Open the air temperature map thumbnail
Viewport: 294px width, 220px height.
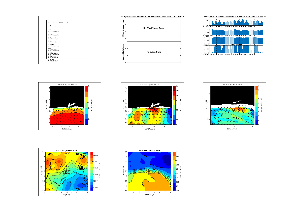(152, 172)
